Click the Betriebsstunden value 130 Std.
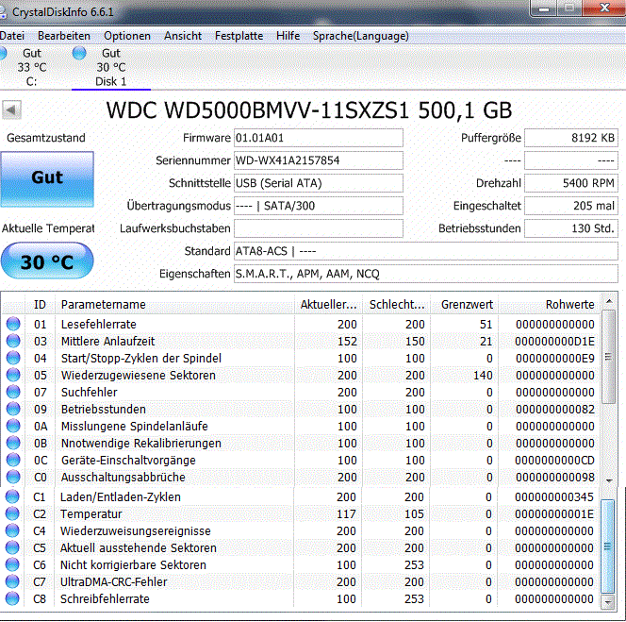This screenshot has width=626, height=622. 571,228
